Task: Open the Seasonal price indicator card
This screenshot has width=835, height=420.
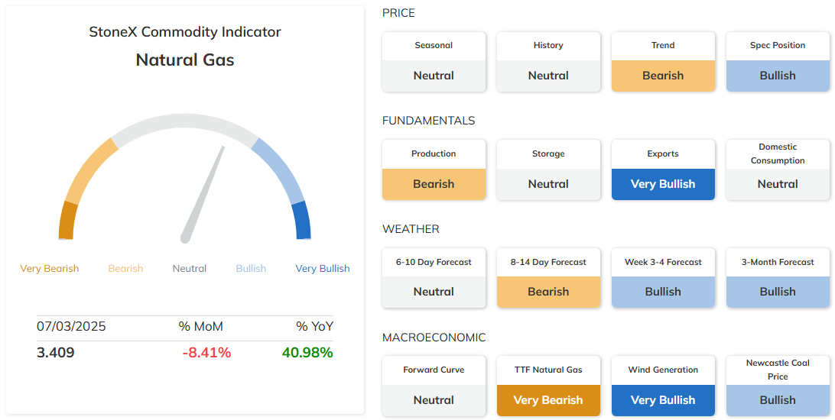Action: tap(434, 62)
